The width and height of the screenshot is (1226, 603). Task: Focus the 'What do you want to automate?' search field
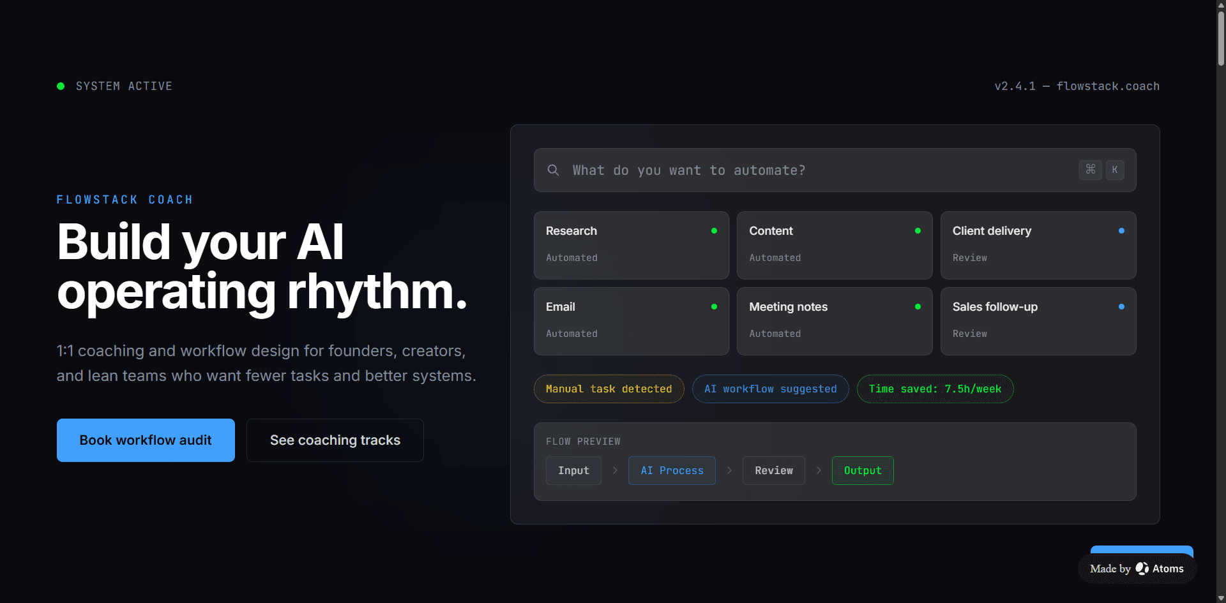835,170
